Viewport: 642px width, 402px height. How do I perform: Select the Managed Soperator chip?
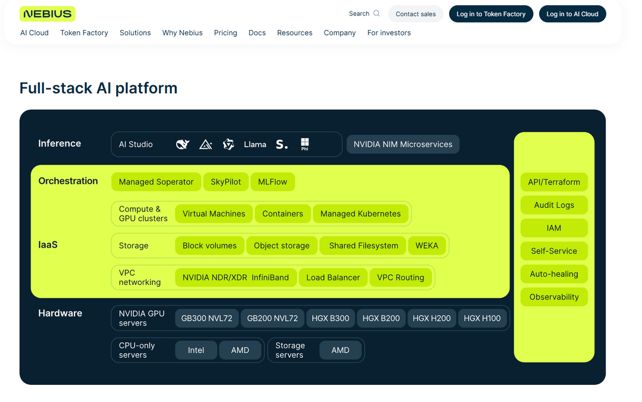(x=156, y=182)
